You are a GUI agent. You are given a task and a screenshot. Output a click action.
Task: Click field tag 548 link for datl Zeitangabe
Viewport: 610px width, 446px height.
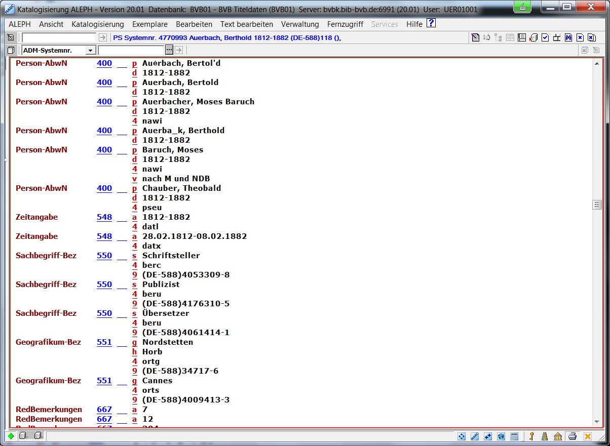(104, 217)
